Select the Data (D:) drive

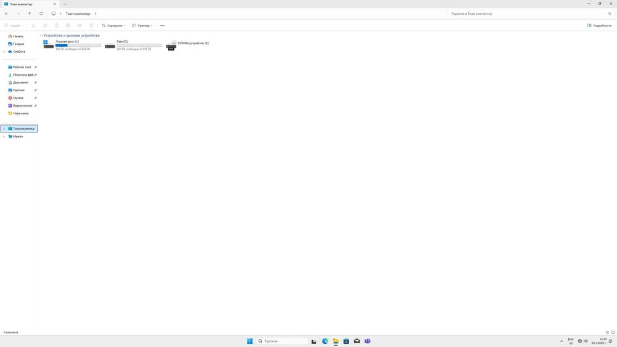coord(133,45)
